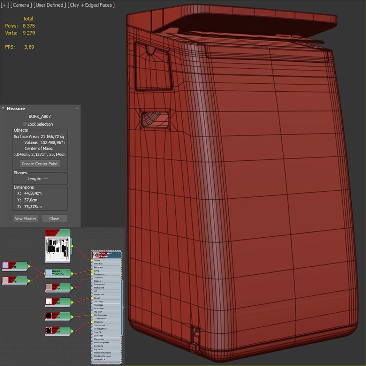366x366 pixels.
Task: Click the Verts count 9 279
Action: 29,33
